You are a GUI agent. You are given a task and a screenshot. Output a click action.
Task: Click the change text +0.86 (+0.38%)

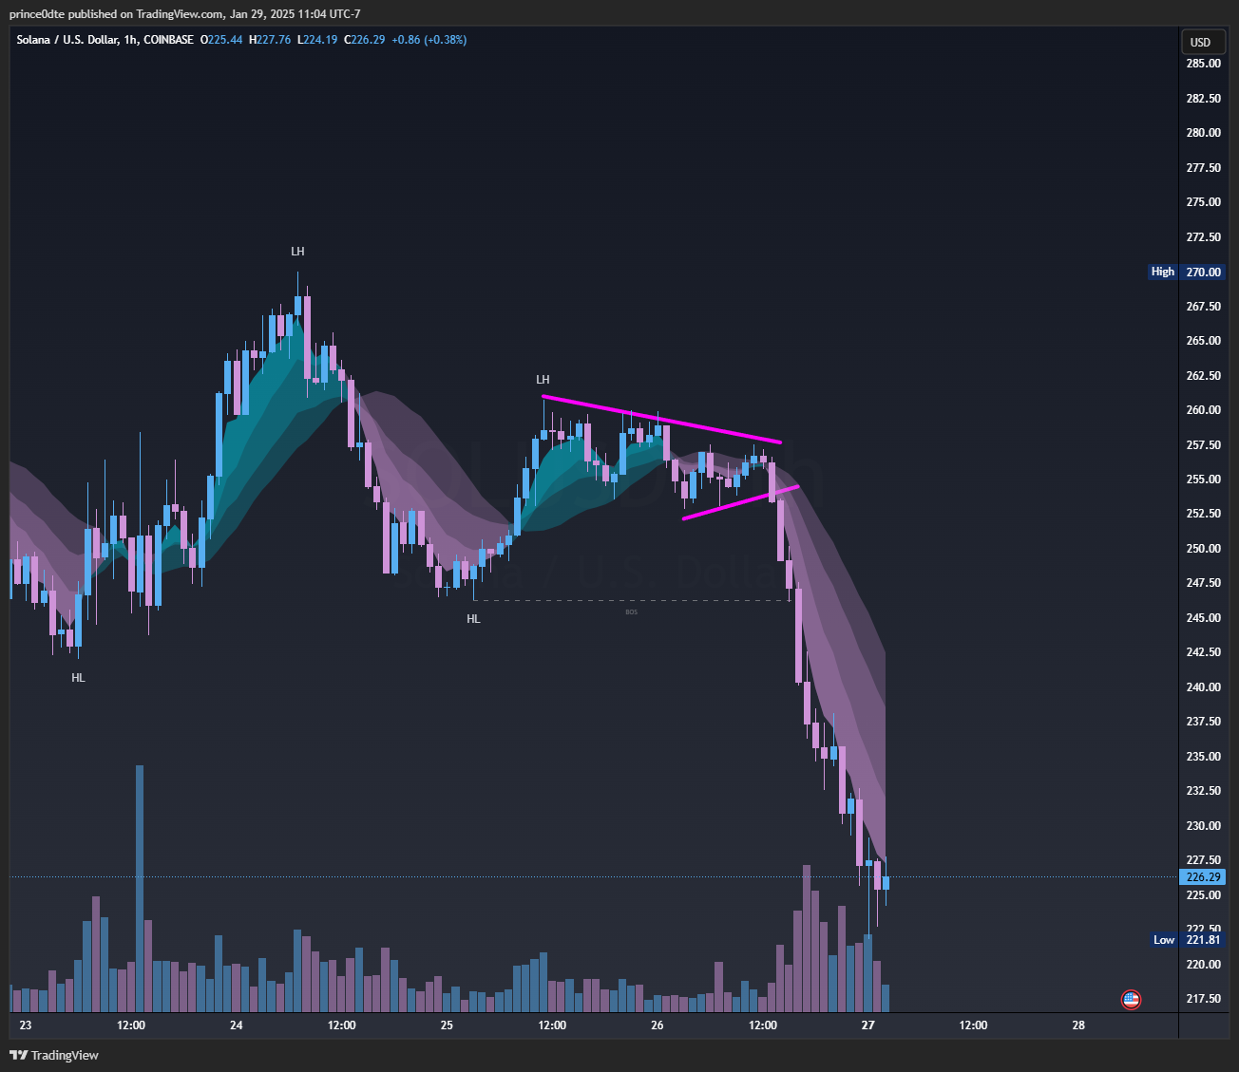point(429,40)
